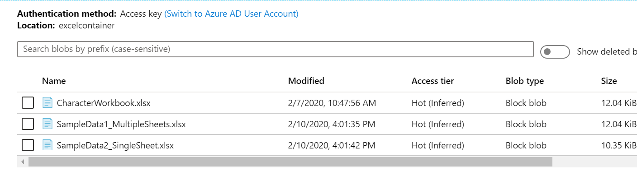Switch to Azure AD User Account
The image size is (637, 171).
point(231,14)
